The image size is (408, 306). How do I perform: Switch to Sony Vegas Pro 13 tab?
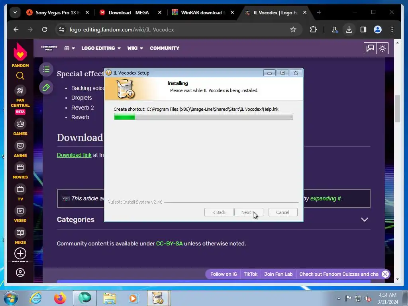[58, 12]
